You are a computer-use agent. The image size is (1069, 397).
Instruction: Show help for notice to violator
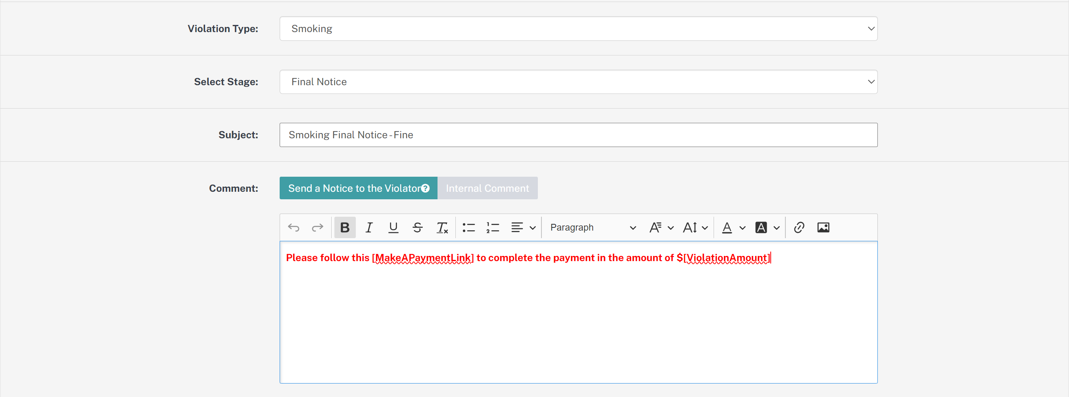click(x=425, y=189)
